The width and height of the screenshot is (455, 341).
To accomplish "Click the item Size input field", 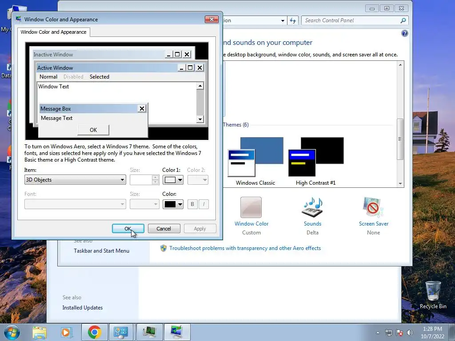I will (x=141, y=180).
